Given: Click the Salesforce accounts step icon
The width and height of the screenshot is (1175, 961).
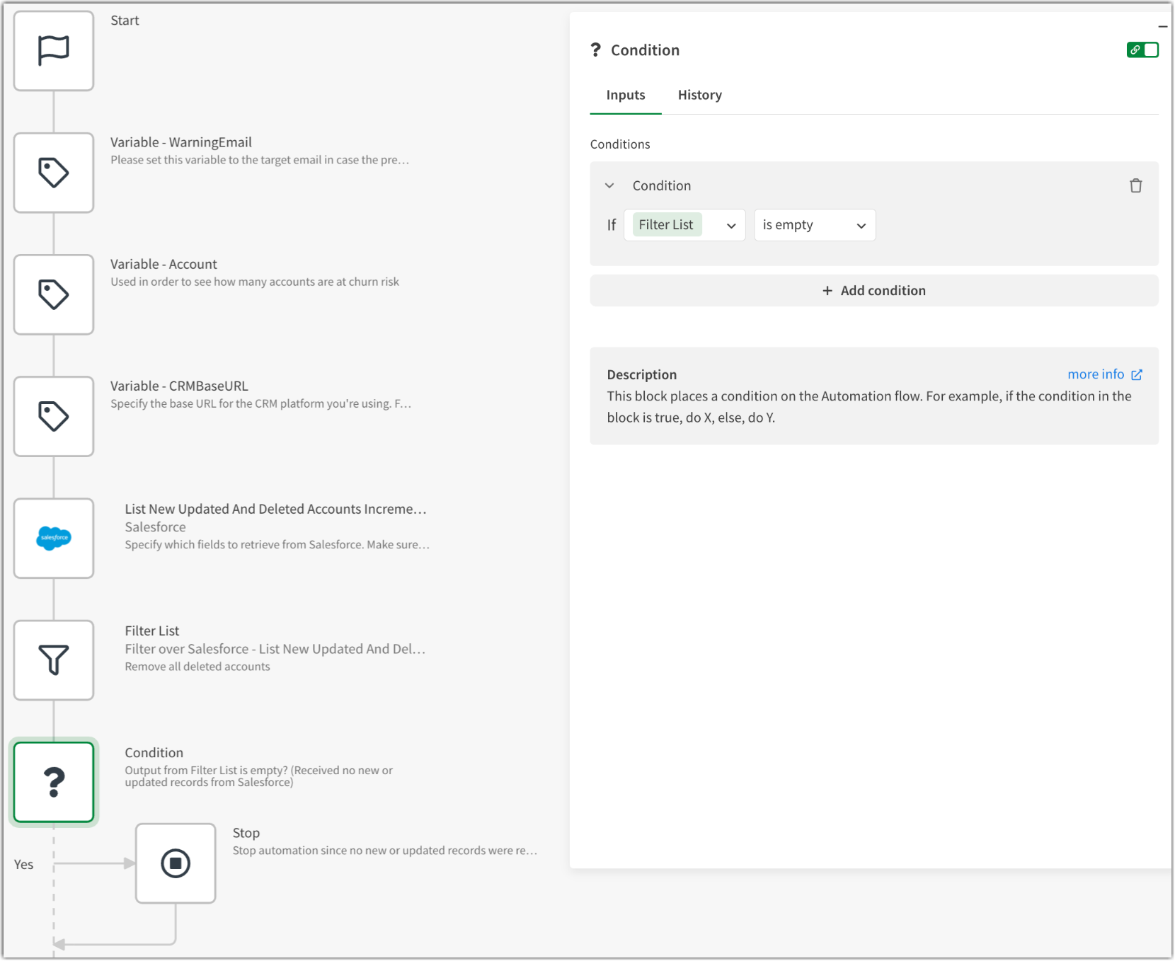Looking at the screenshot, I should click(x=53, y=538).
